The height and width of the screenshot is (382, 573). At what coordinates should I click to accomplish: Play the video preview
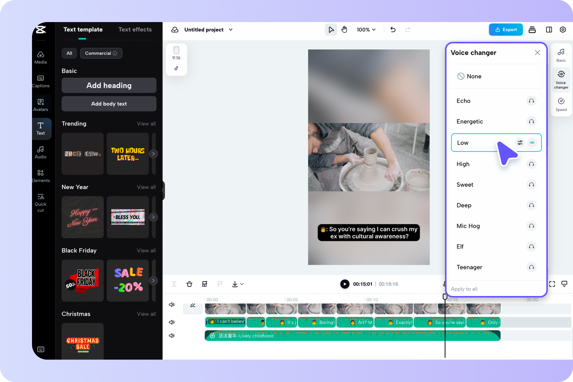pos(345,284)
